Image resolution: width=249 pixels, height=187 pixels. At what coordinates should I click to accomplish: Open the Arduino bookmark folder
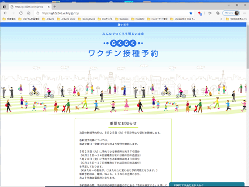[48, 19]
